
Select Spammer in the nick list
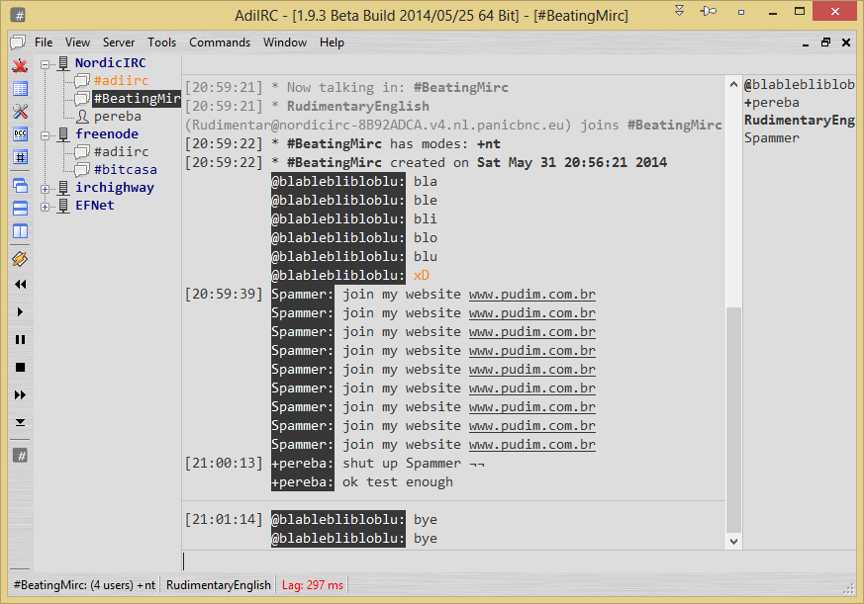tap(771, 137)
